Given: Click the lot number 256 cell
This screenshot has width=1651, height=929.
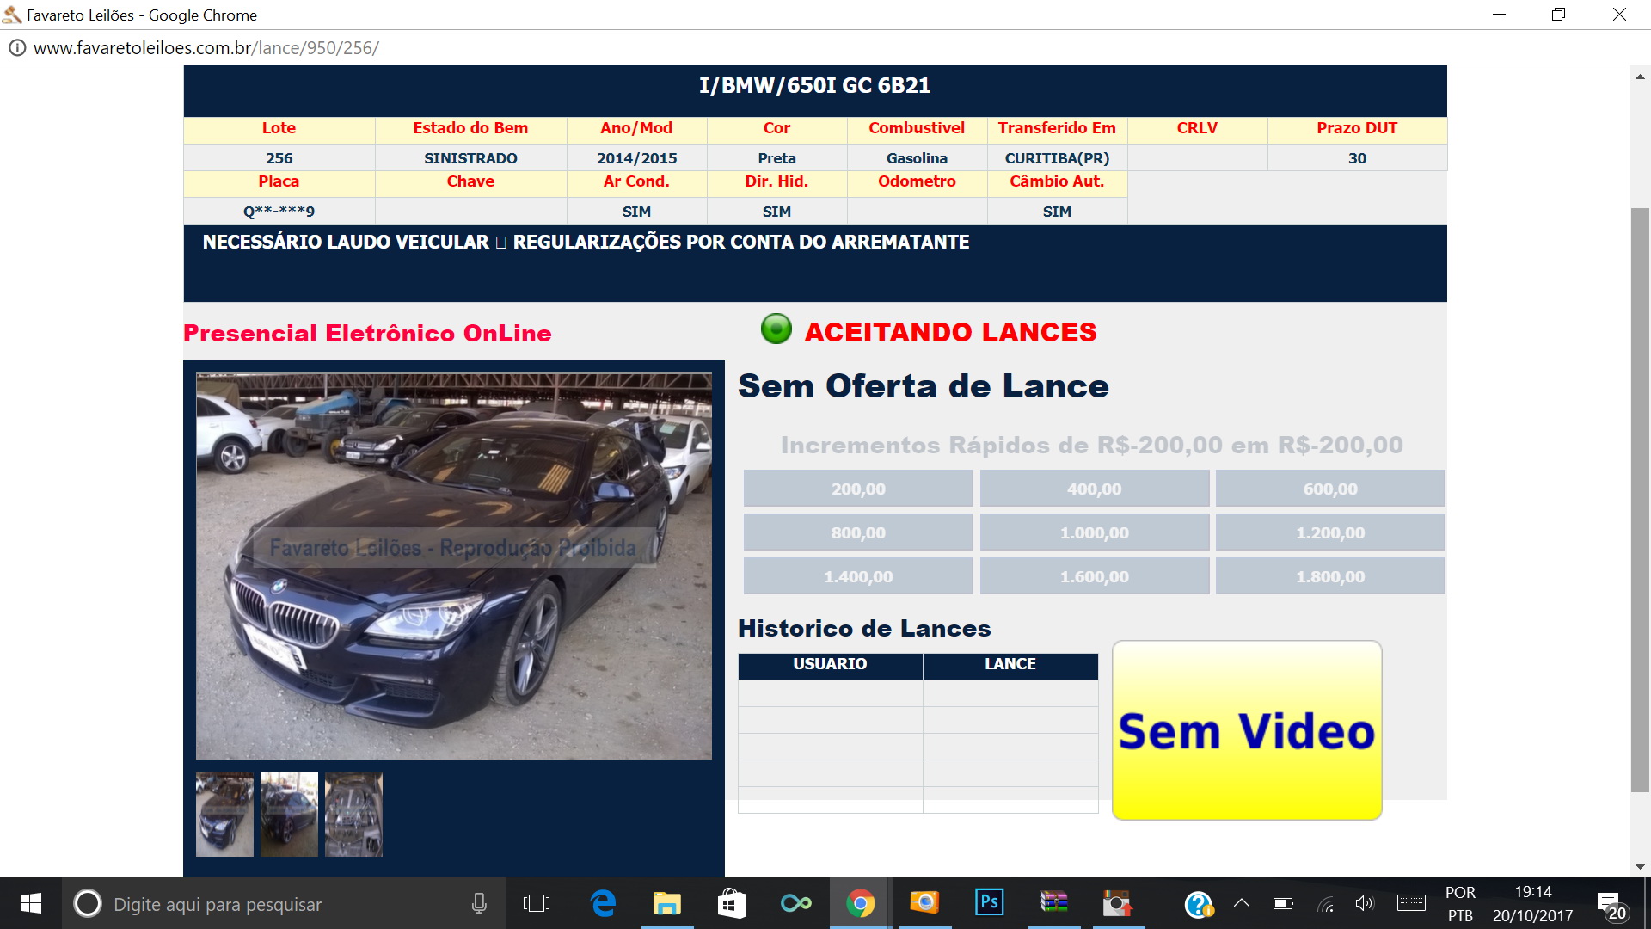Looking at the screenshot, I should [279, 158].
